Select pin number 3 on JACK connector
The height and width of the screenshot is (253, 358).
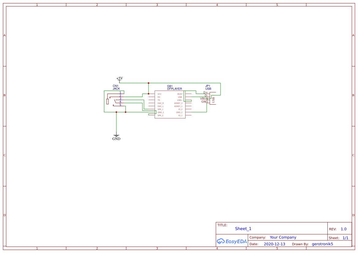pos(120,99)
